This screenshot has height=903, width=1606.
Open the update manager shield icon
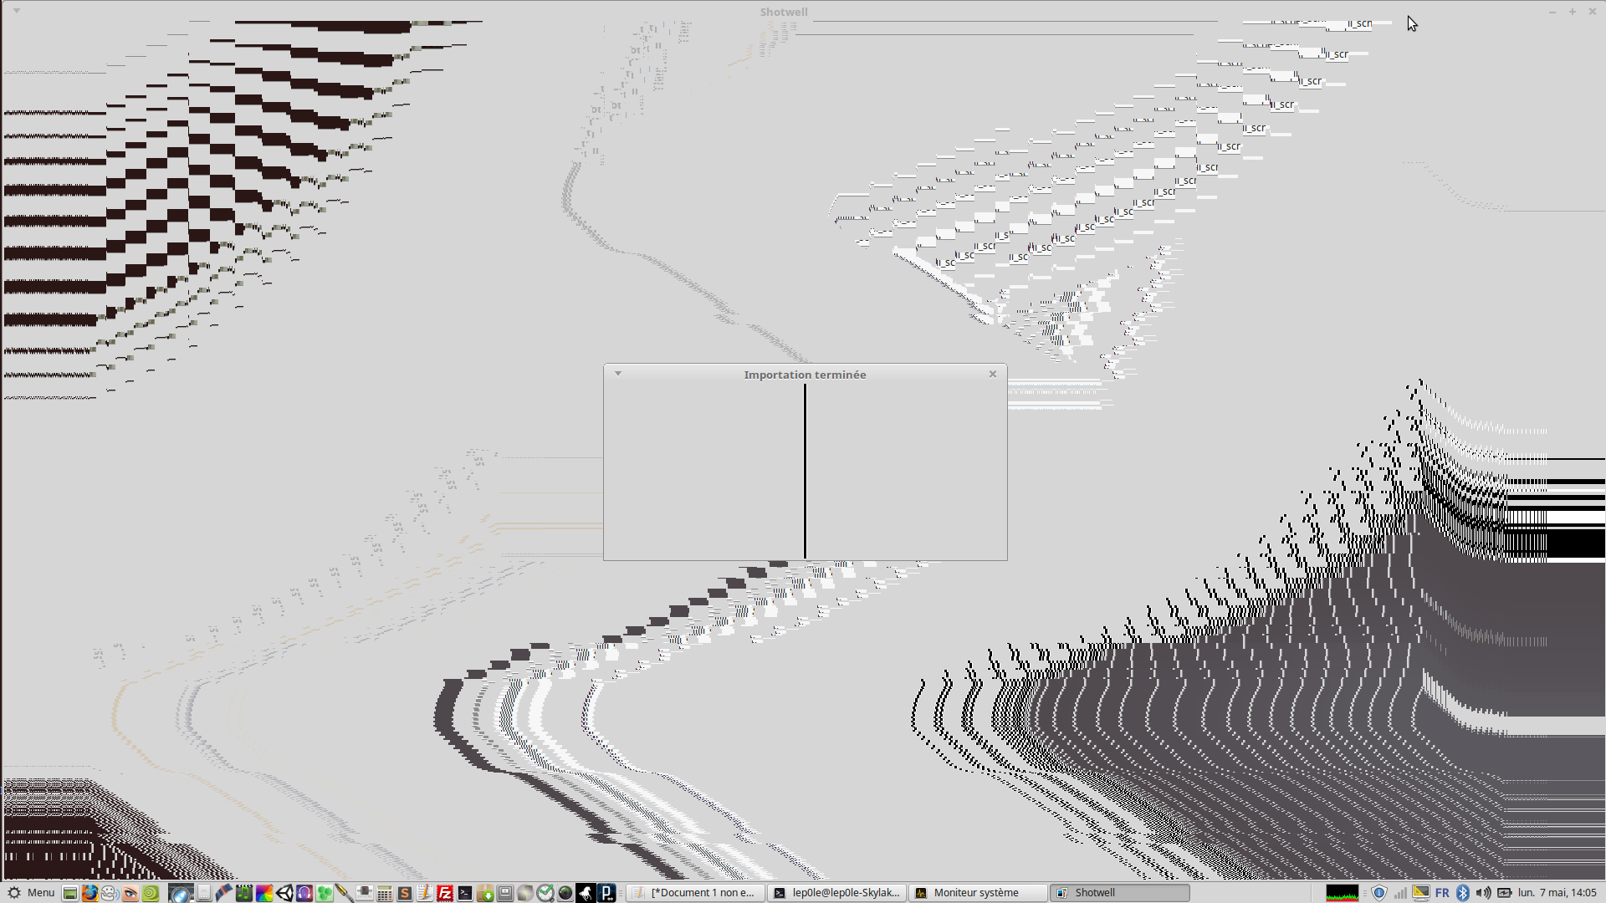click(1379, 893)
